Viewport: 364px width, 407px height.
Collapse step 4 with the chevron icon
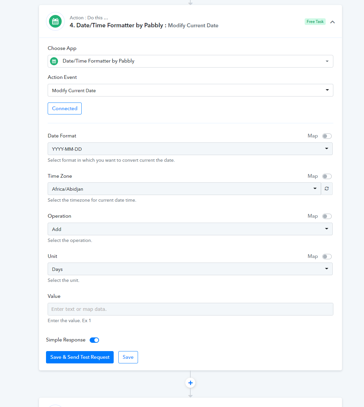(x=332, y=22)
